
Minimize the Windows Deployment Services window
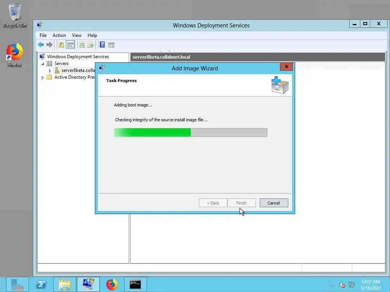point(355,24)
